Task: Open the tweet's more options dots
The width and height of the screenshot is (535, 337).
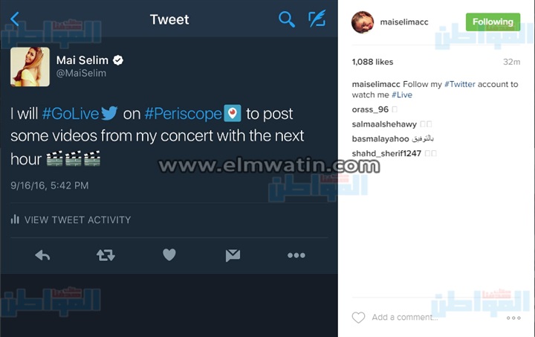Action: tap(296, 255)
